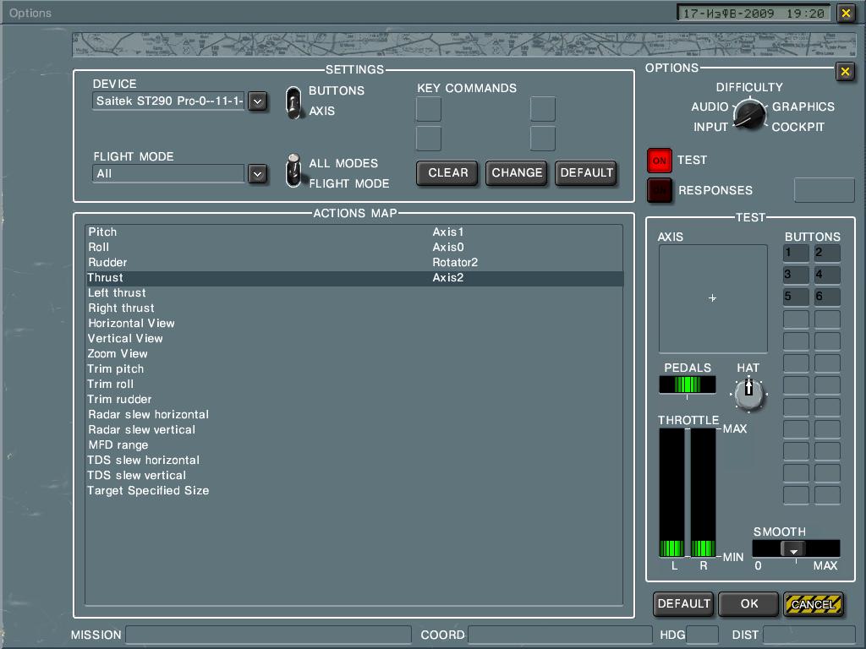This screenshot has width=866, height=649.
Task: Expand the Flight Mode dropdown
Action: tap(258, 173)
